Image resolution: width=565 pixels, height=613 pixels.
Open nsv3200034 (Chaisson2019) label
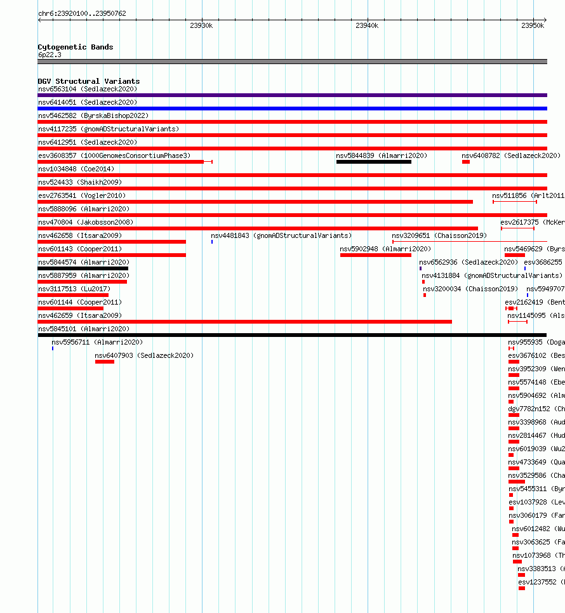[470, 289]
